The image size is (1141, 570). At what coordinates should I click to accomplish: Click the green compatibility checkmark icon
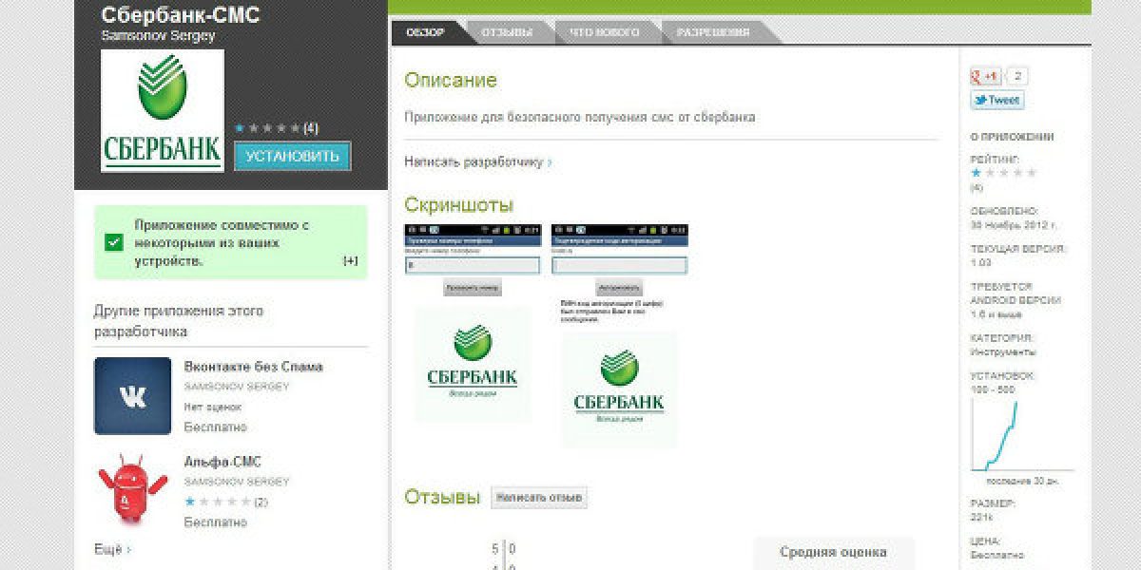(x=114, y=242)
